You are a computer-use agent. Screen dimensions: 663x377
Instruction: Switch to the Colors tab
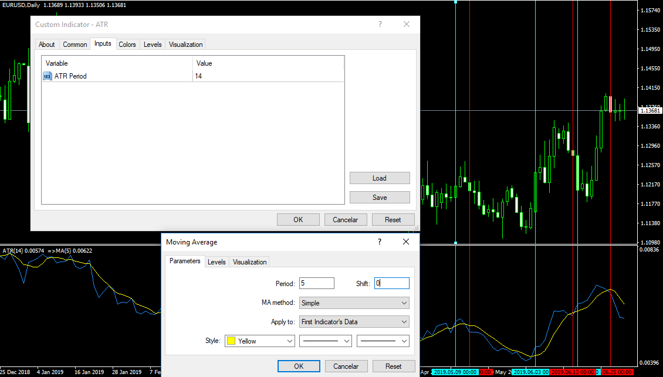click(x=127, y=45)
